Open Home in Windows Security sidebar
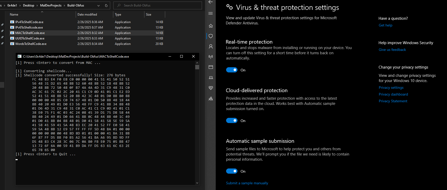The image size is (447, 190). coord(211,26)
